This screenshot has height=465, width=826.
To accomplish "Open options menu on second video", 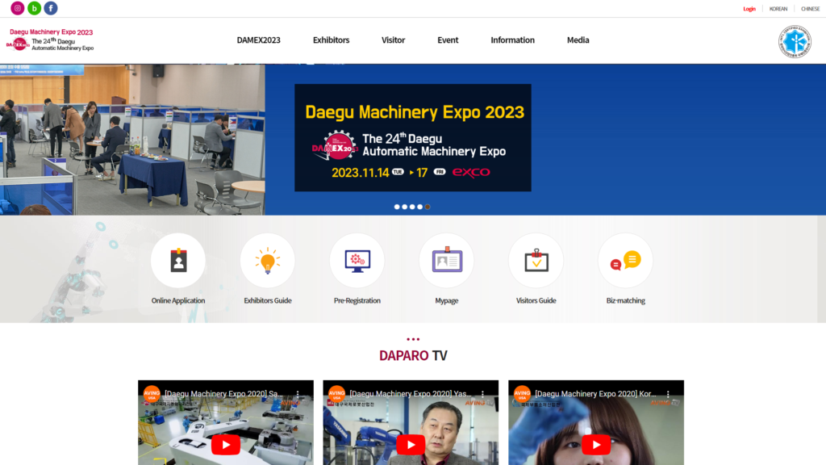I will click(482, 394).
